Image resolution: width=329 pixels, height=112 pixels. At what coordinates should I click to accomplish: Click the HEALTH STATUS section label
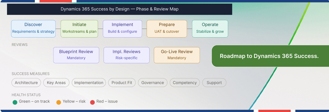click(26, 95)
